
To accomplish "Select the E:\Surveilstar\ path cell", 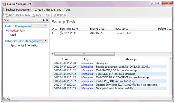I will coord(123,33).
